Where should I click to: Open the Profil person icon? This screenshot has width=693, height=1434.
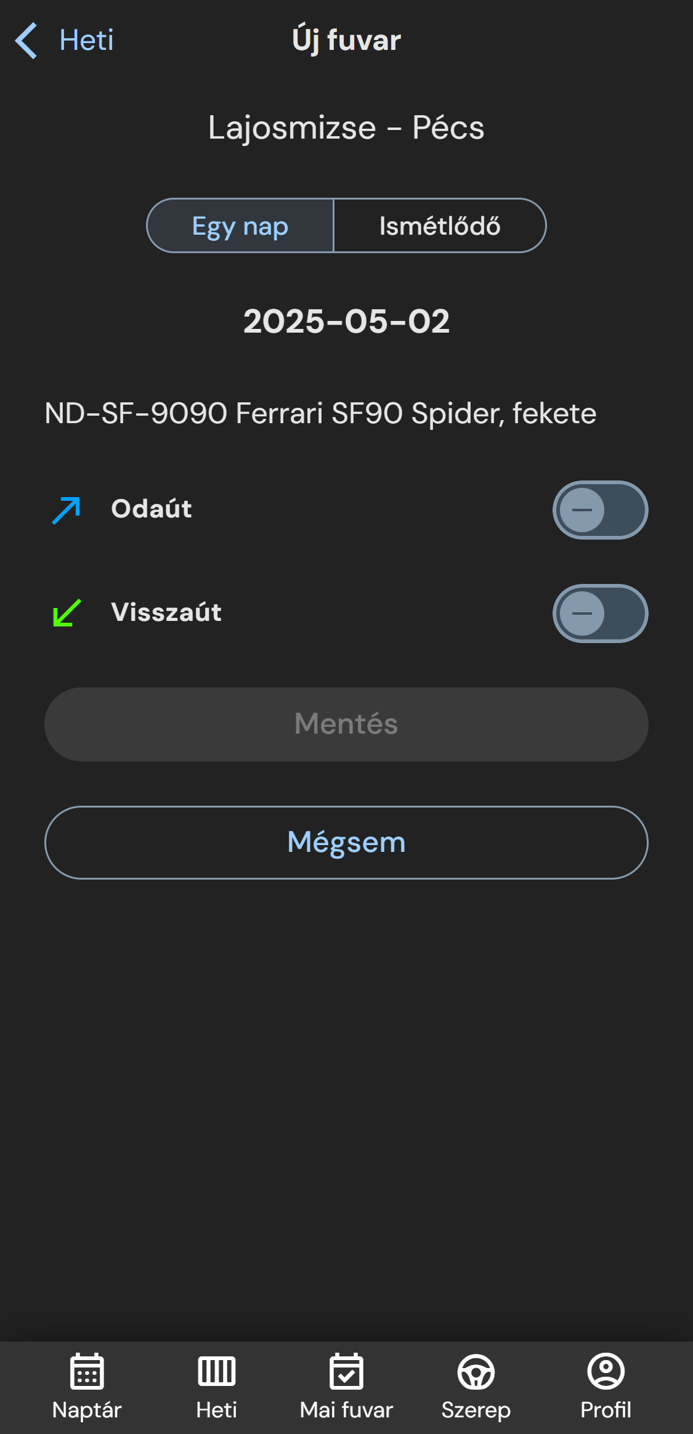[x=606, y=1371]
